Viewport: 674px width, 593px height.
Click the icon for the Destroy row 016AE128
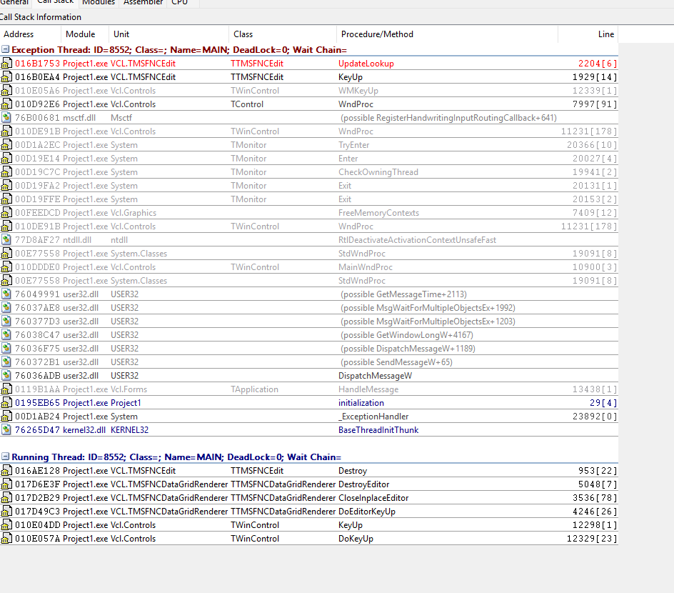(x=6, y=471)
